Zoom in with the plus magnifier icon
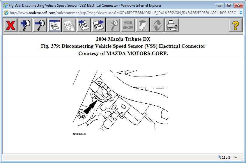Viewport: 246px width, 163px height. click(x=25, y=25)
